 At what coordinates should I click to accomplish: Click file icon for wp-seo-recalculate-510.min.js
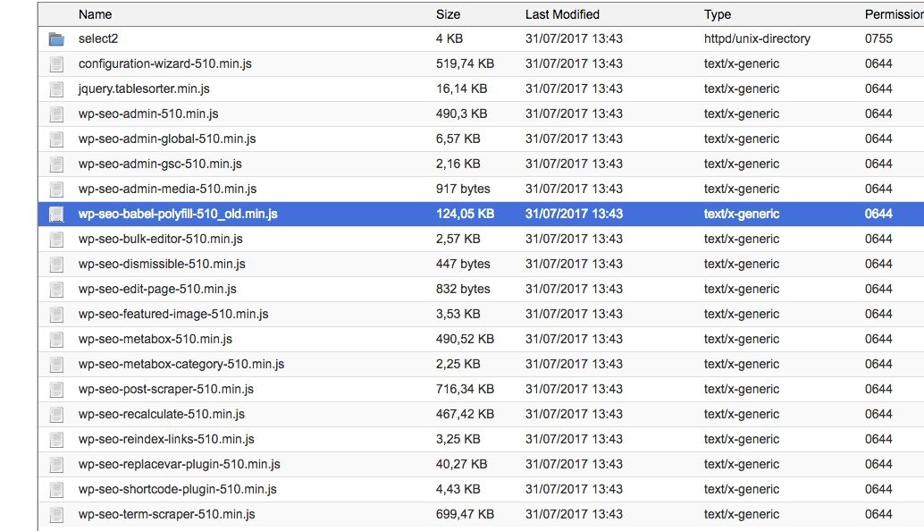pyautogui.click(x=56, y=414)
